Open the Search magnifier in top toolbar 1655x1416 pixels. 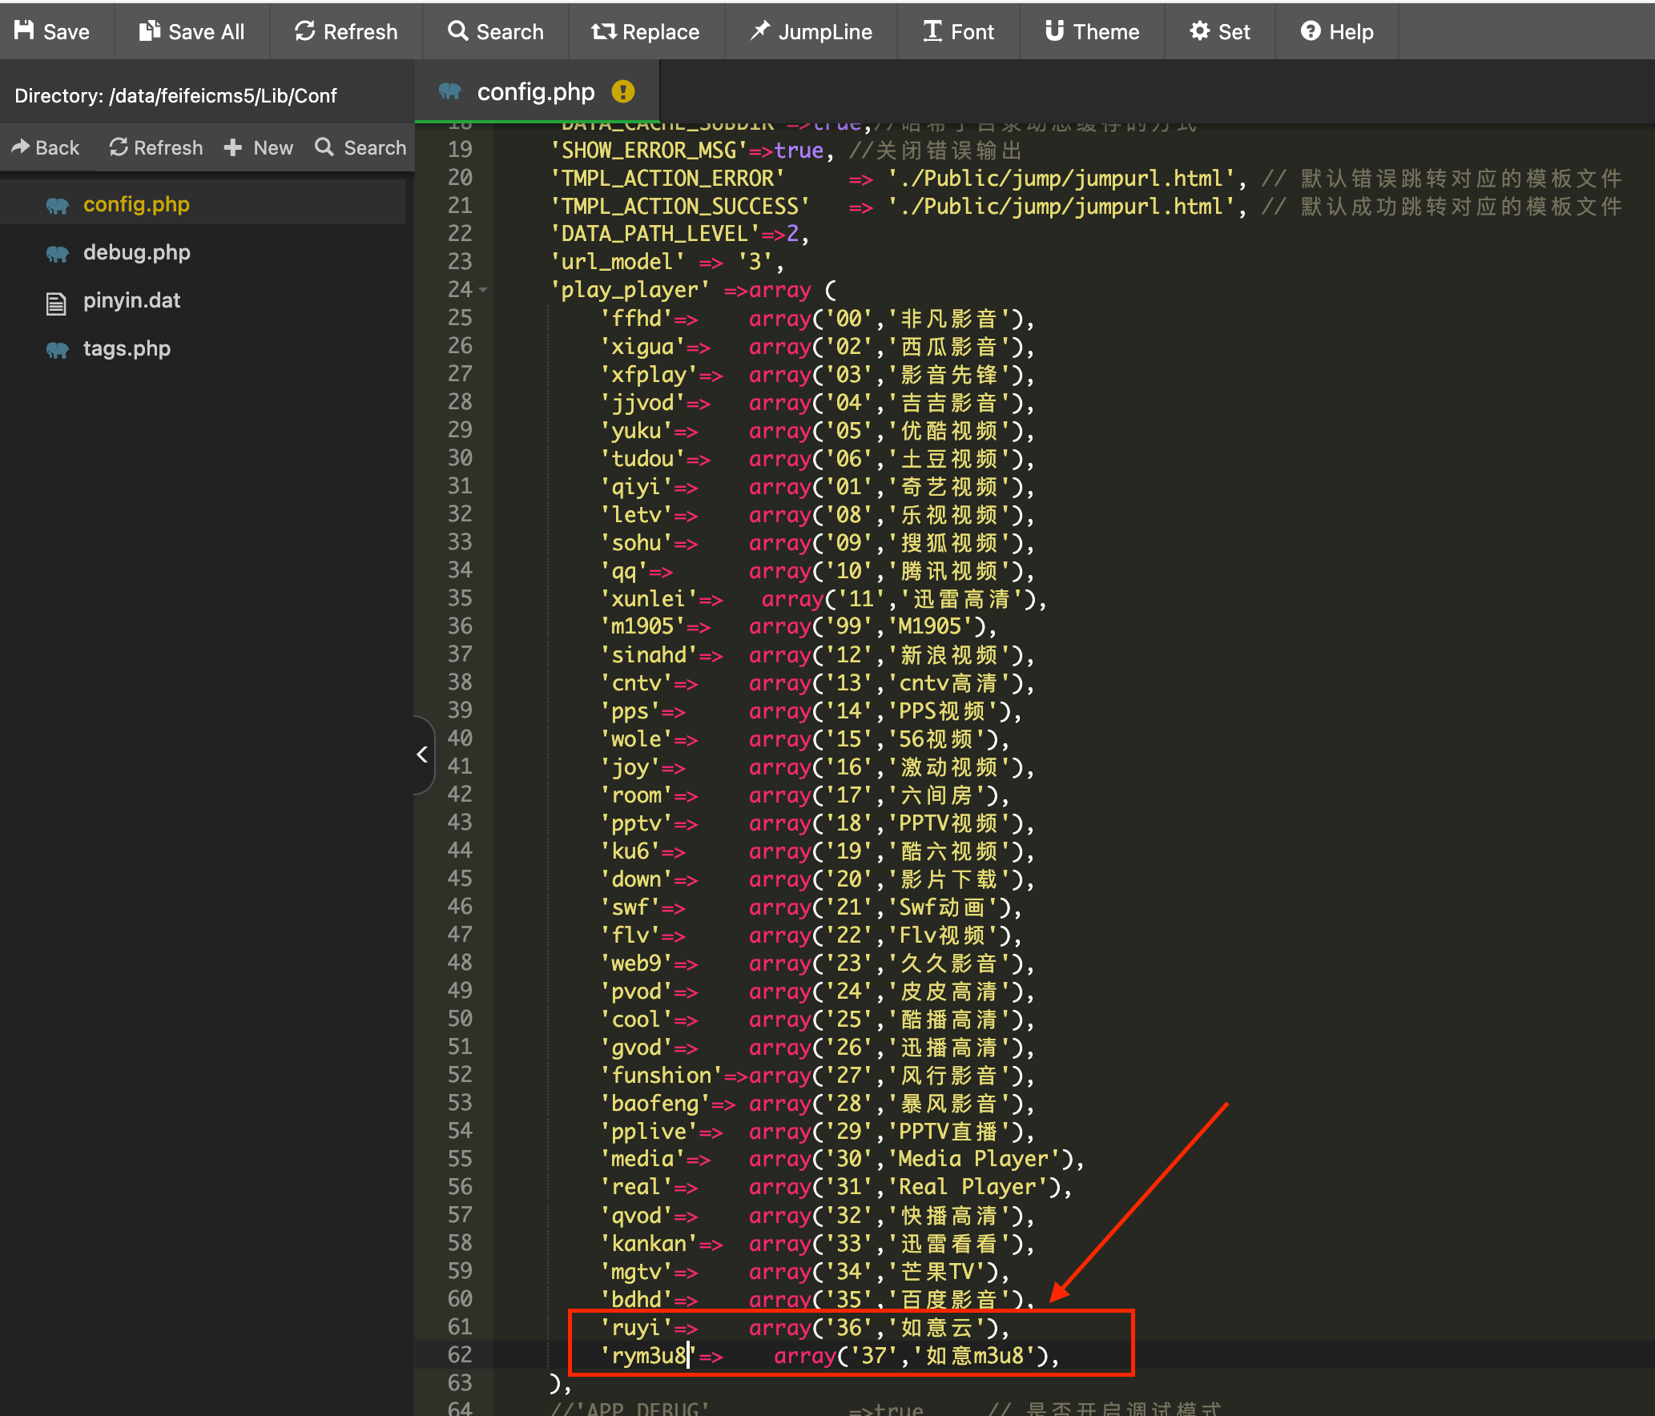pos(457,31)
